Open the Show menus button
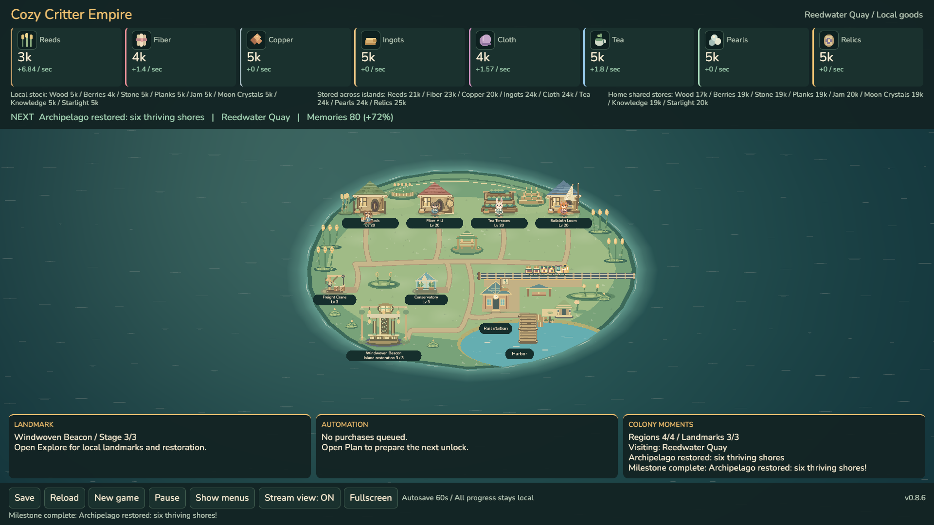Screen dimensions: 934x525 [222, 498]
